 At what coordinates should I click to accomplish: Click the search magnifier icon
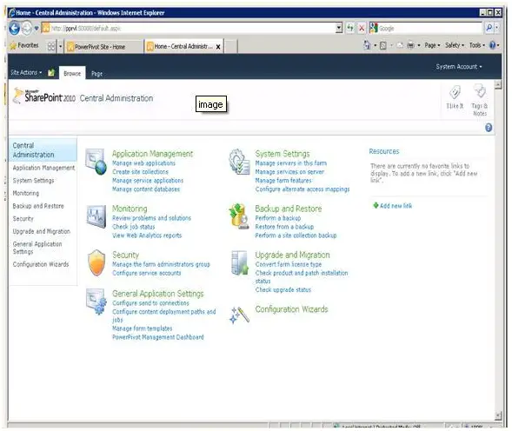pyautogui.click(x=489, y=28)
